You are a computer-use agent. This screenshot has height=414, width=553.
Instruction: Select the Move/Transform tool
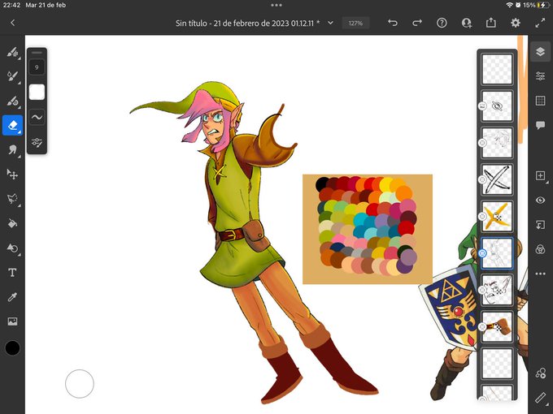12,174
